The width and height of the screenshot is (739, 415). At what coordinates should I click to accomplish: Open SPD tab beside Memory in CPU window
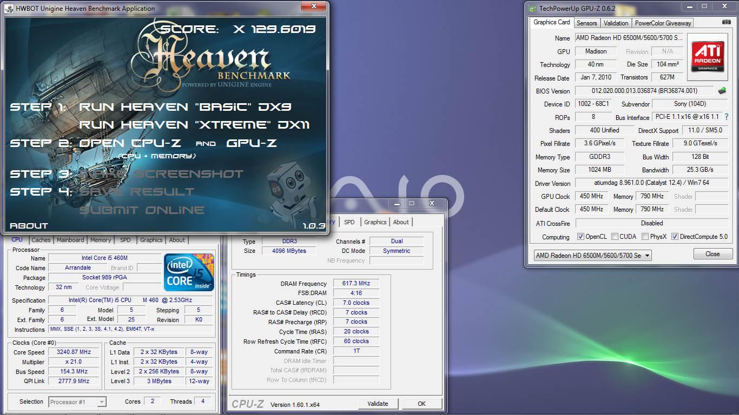(126, 240)
